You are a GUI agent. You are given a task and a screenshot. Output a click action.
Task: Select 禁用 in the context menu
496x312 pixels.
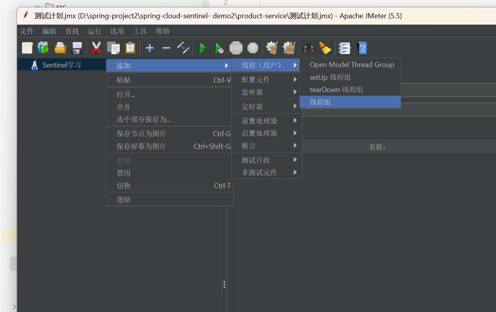tap(170, 173)
